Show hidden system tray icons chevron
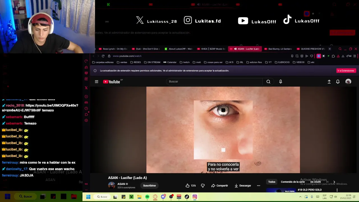Screen dimensions: 359x202 pyautogui.click(x=300, y=197)
